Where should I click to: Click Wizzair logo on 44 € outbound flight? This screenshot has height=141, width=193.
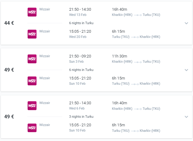tap(32, 12)
